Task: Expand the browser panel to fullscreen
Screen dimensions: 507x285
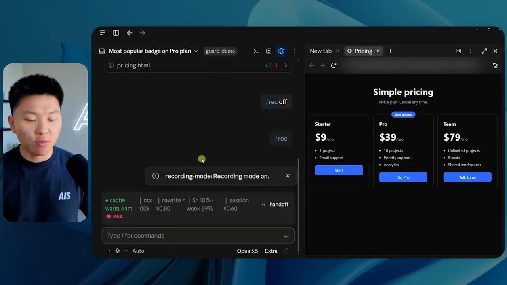Action: 484,51
